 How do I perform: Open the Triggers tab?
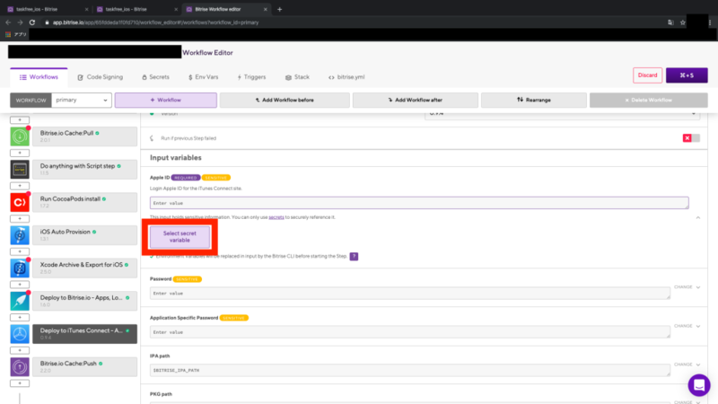coord(251,77)
